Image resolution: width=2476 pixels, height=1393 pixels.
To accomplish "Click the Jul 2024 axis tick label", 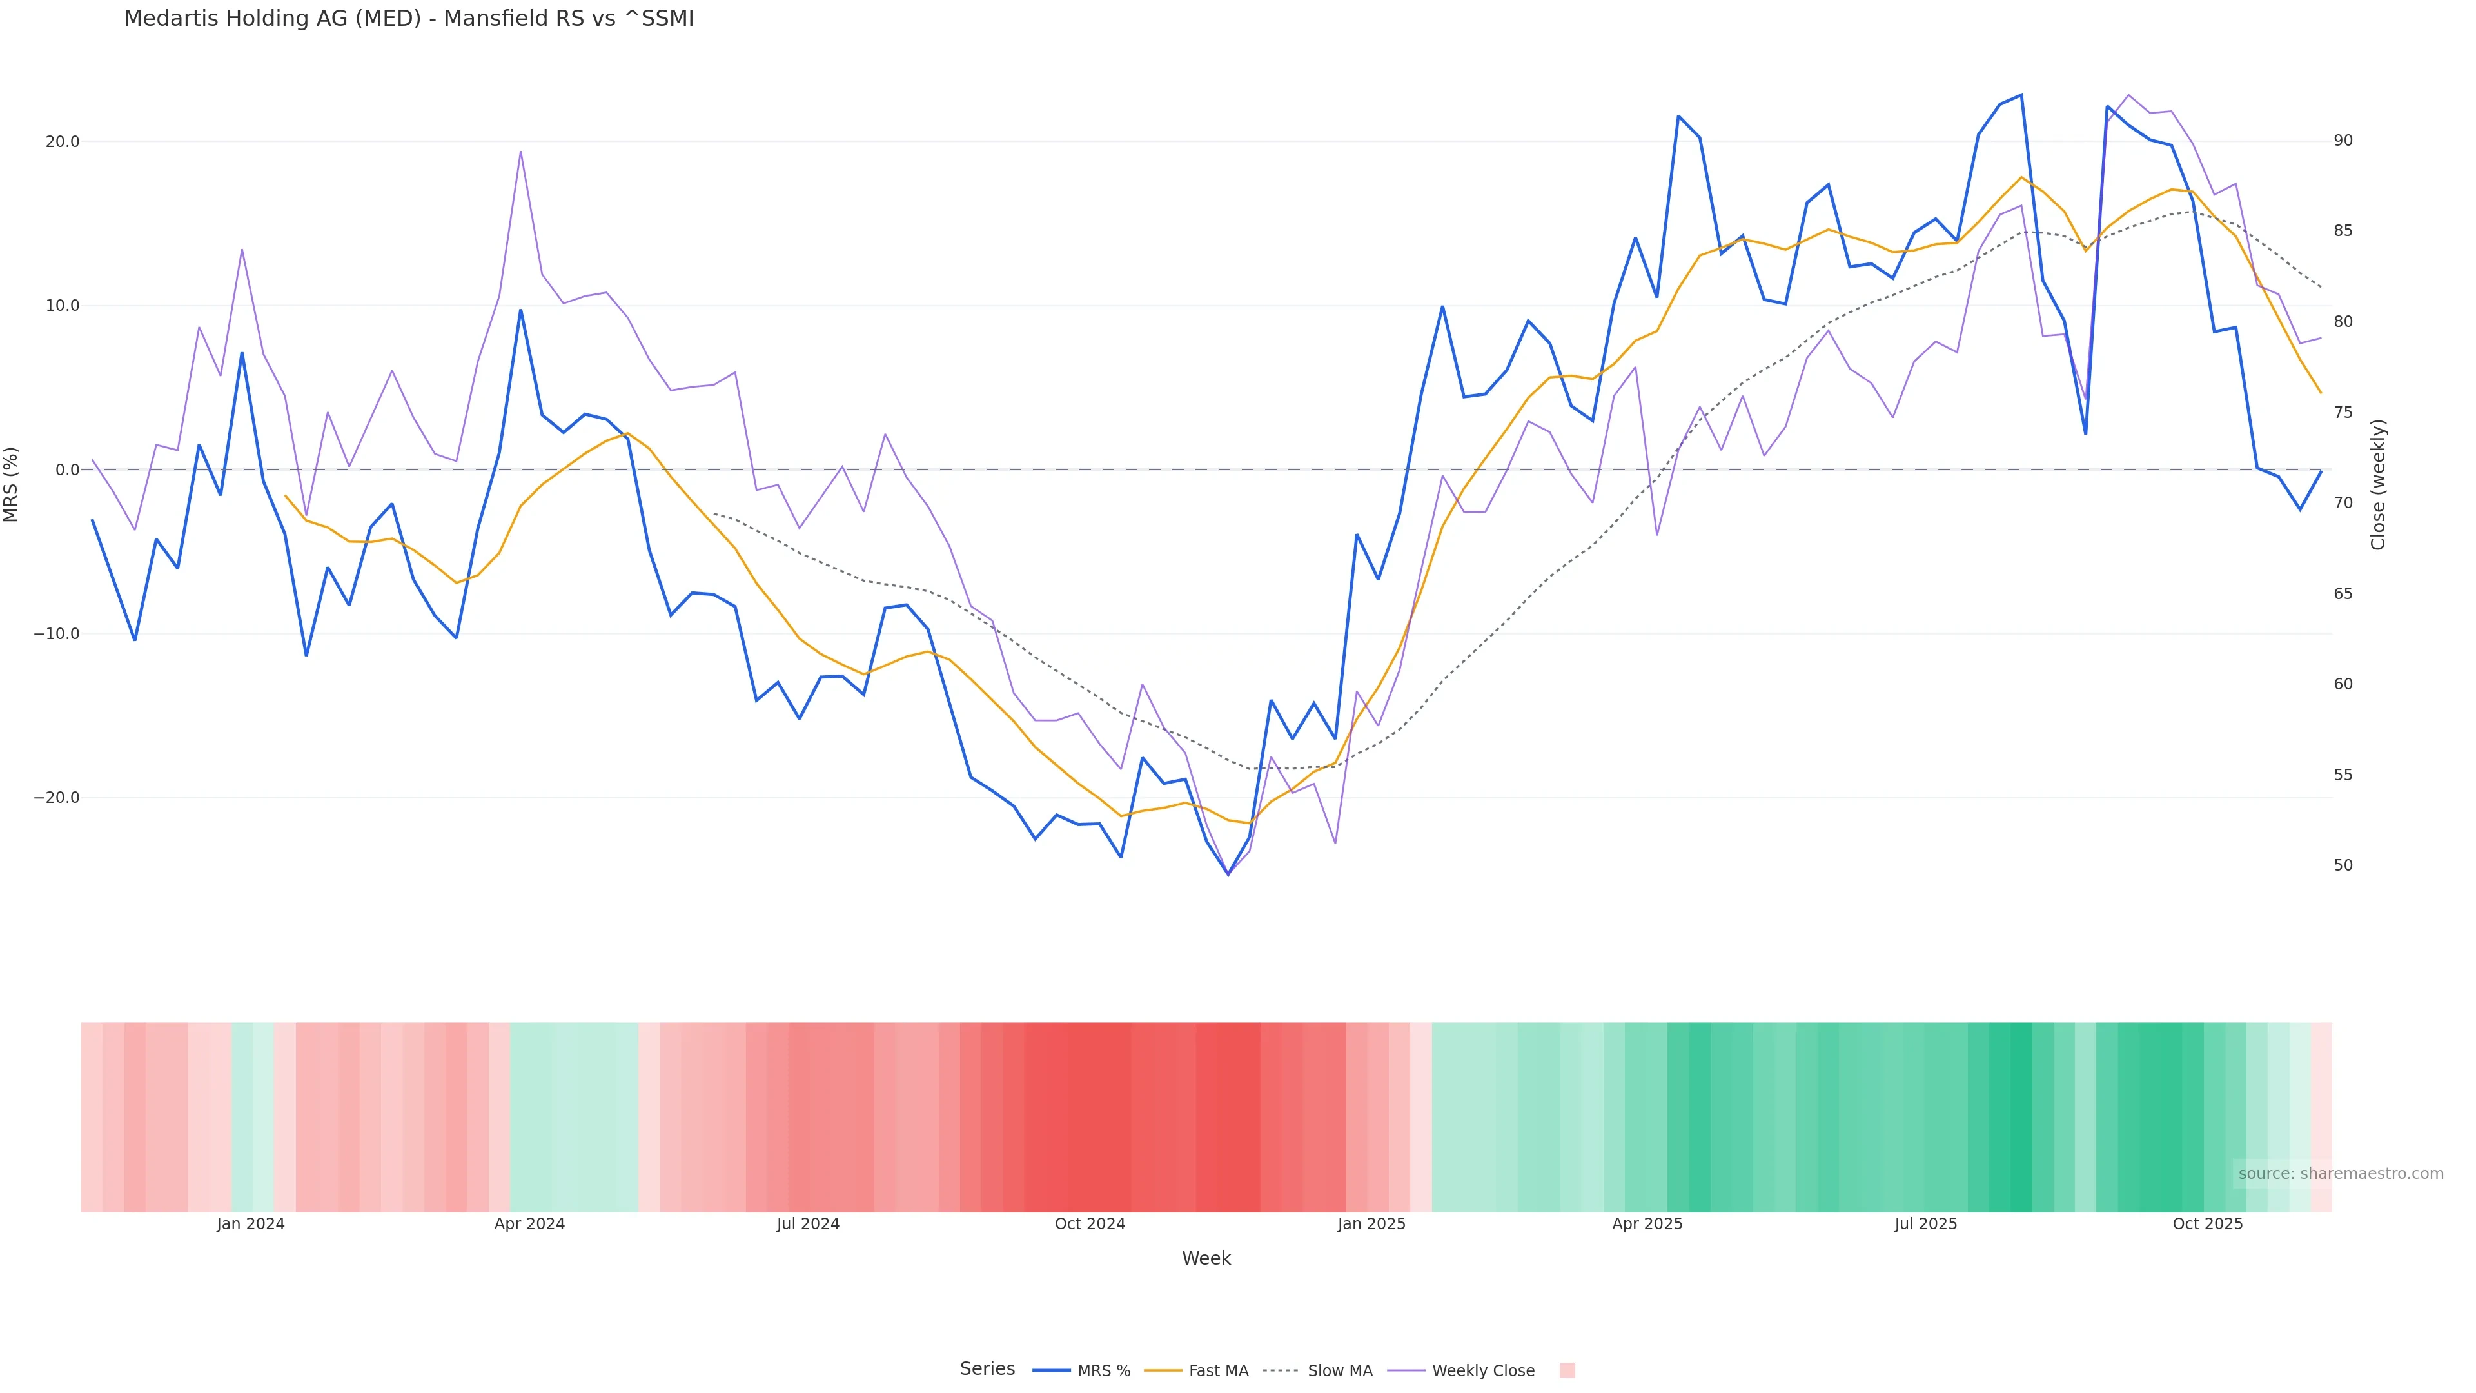I will (x=807, y=1224).
